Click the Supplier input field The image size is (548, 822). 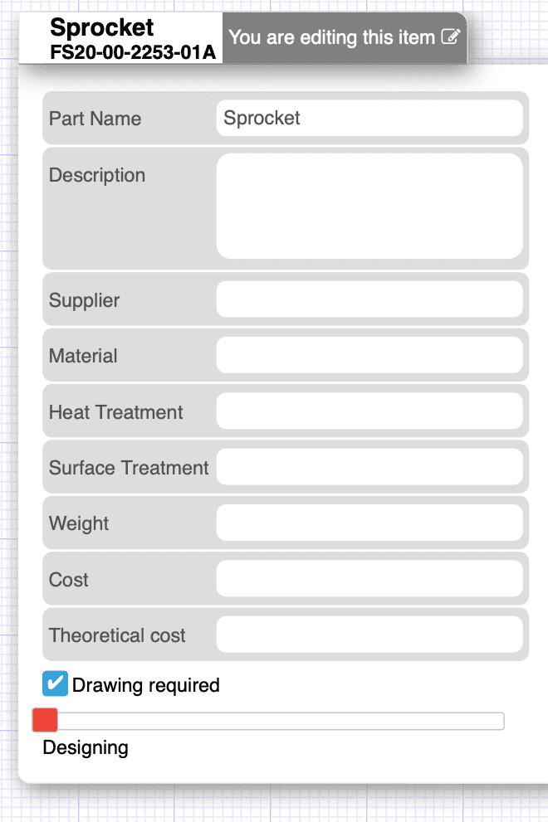pos(369,299)
